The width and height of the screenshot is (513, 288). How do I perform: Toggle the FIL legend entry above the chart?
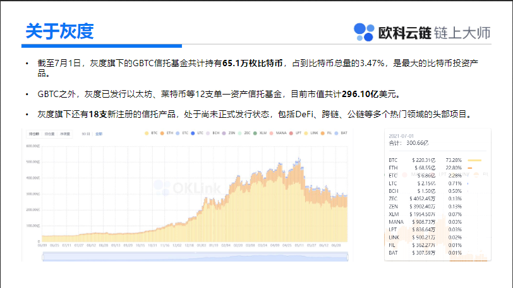pyautogui.click(x=326, y=133)
